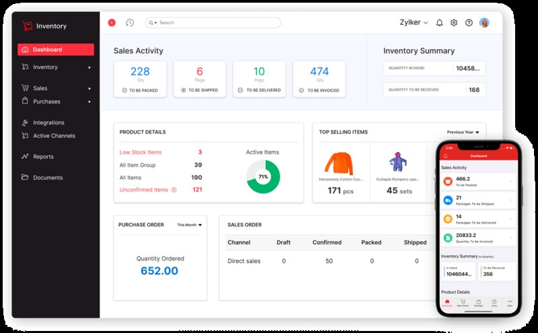Open the settings gear icon

click(454, 23)
